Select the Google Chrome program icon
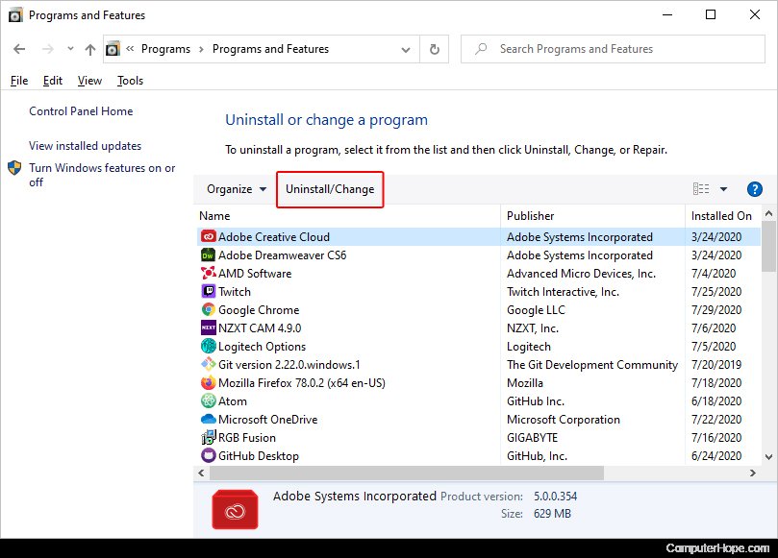The width and height of the screenshot is (778, 558). pos(209,309)
